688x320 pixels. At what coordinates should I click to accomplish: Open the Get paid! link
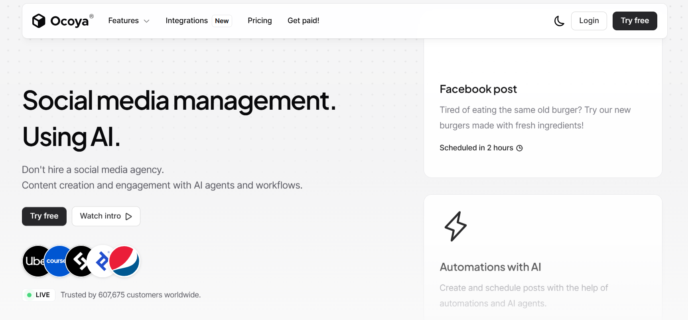pyautogui.click(x=304, y=21)
